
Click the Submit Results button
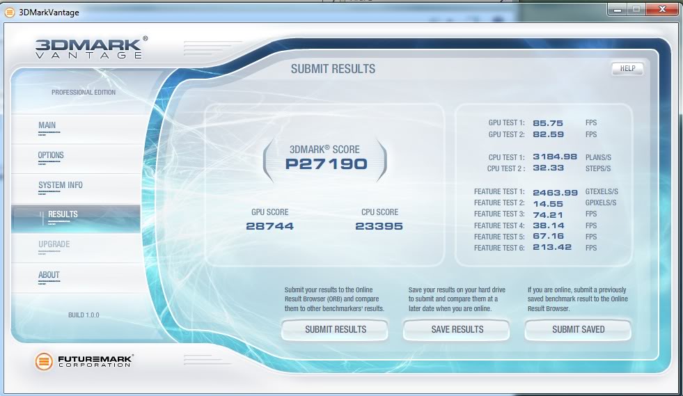(x=336, y=329)
